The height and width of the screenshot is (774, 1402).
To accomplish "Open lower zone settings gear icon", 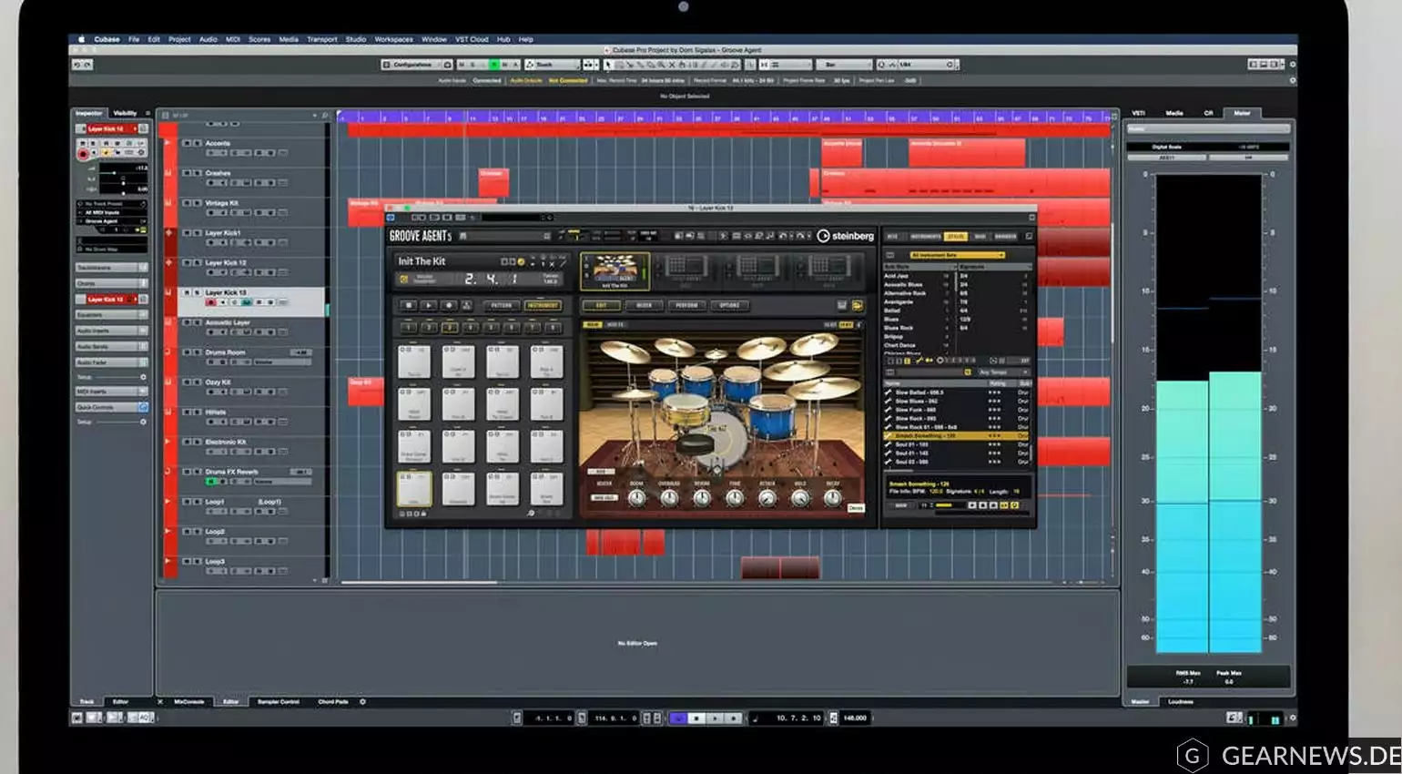I will coord(362,702).
